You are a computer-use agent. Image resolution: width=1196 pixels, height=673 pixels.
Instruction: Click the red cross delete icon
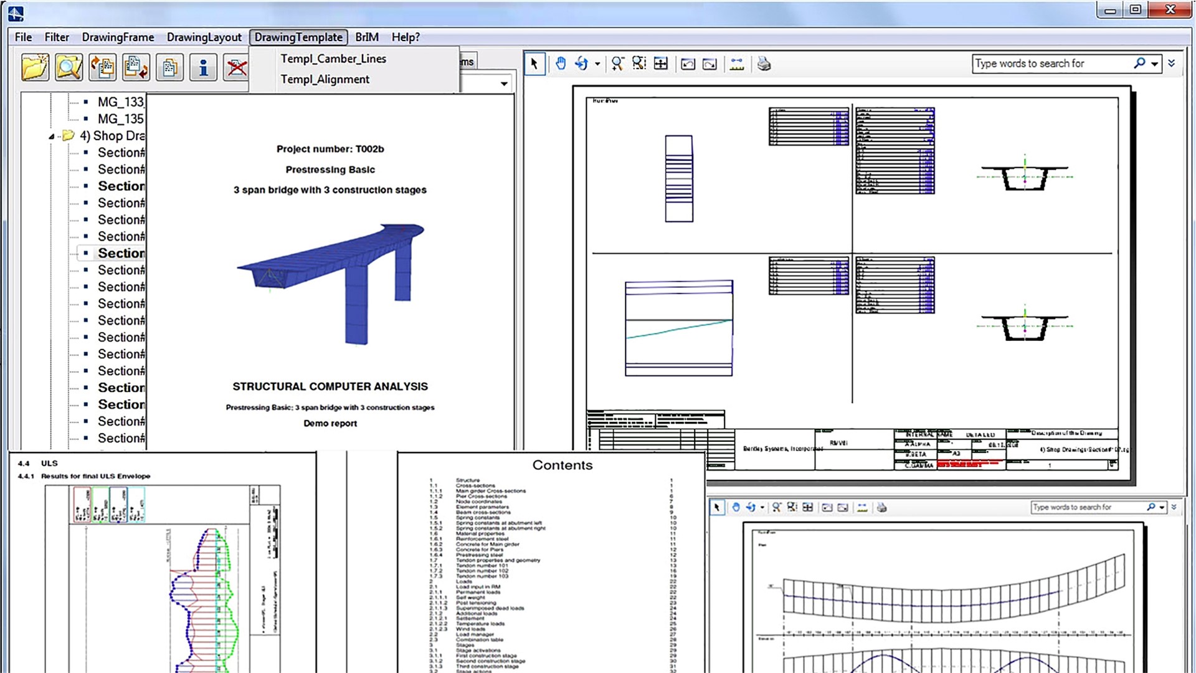(x=236, y=67)
